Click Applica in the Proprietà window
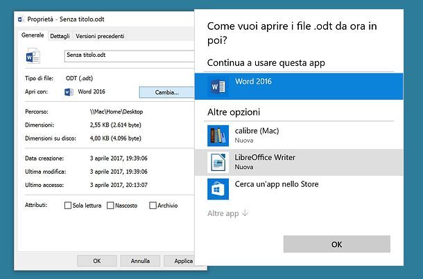The image size is (423, 279). (180, 261)
